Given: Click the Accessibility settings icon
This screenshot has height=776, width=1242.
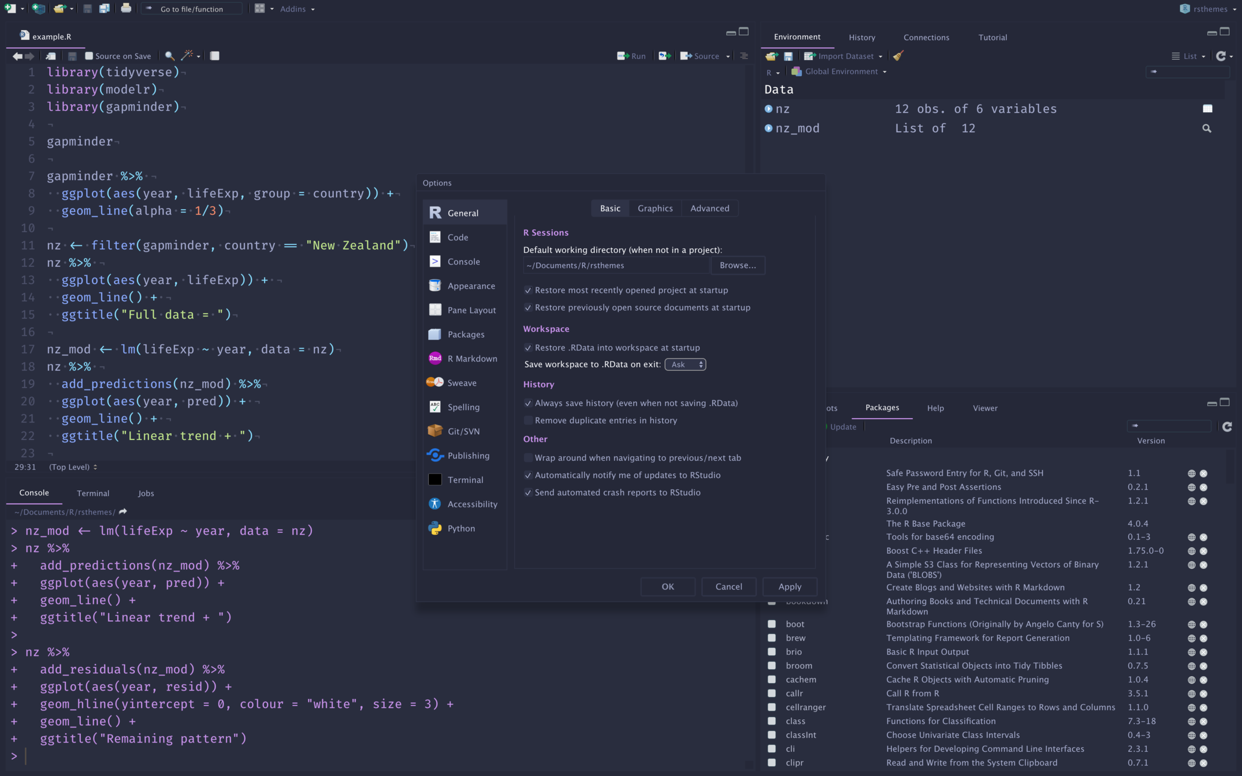Looking at the screenshot, I should tap(434, 503).
